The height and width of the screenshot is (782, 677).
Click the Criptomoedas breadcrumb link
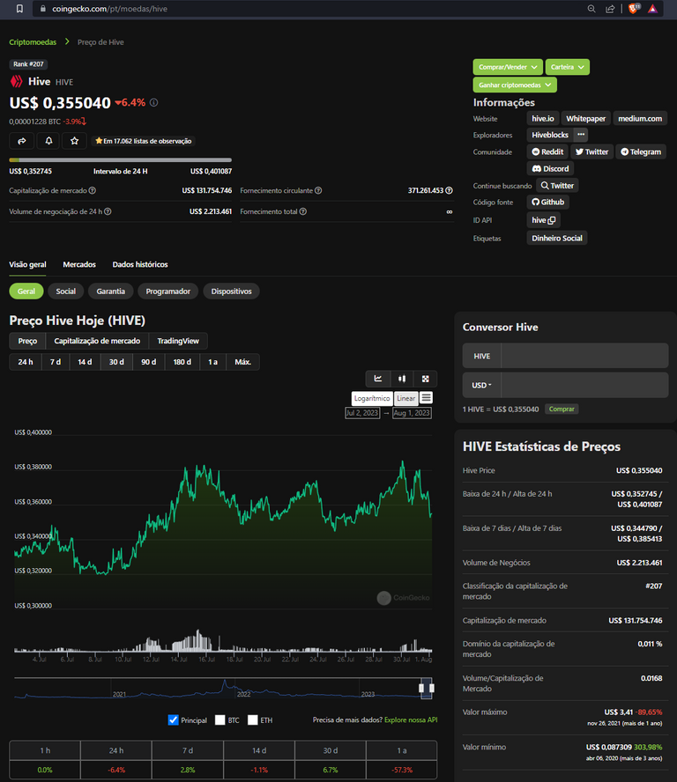[33, 42]
